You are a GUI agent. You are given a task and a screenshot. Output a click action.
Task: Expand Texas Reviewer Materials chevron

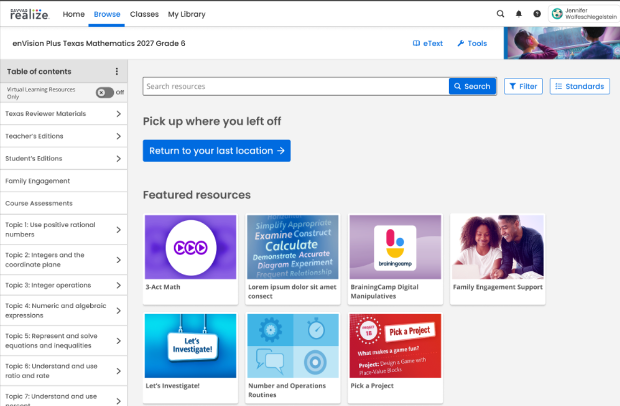[x=118, y=114]
